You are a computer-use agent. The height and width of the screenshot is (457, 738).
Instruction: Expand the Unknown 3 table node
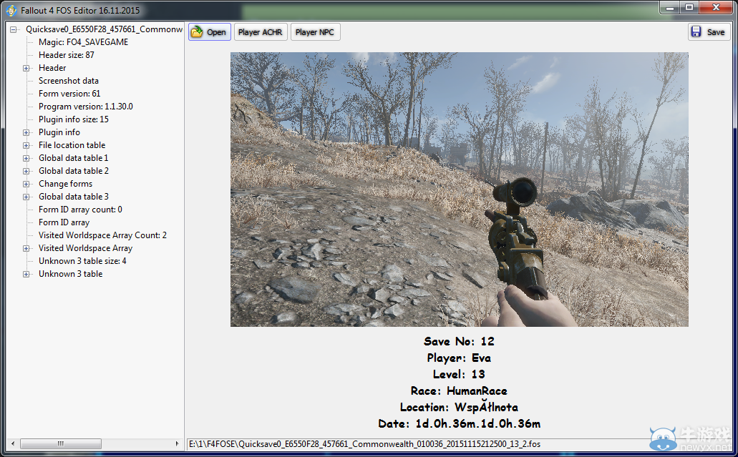26,274
